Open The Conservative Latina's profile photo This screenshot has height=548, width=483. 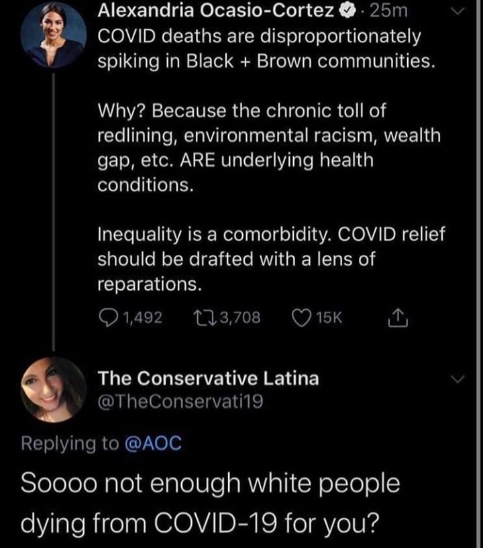[53, 390]
